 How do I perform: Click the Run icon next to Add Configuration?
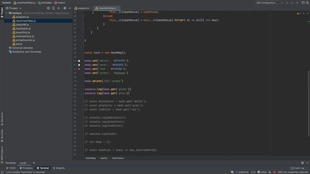[282, 3]
